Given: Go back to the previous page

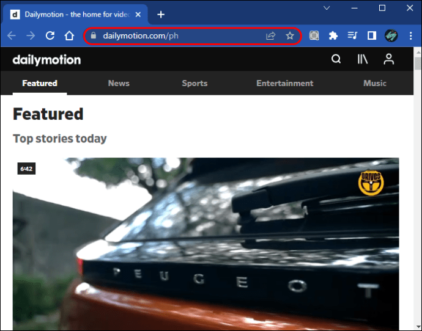Looking at the screenshot, I should (12, 35).
